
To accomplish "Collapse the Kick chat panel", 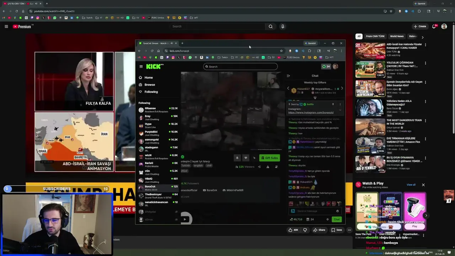I will pyautogui.click(x=288, y=76).
